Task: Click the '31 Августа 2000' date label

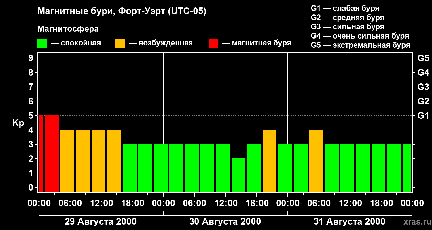Action: click(x=349, y=222)
